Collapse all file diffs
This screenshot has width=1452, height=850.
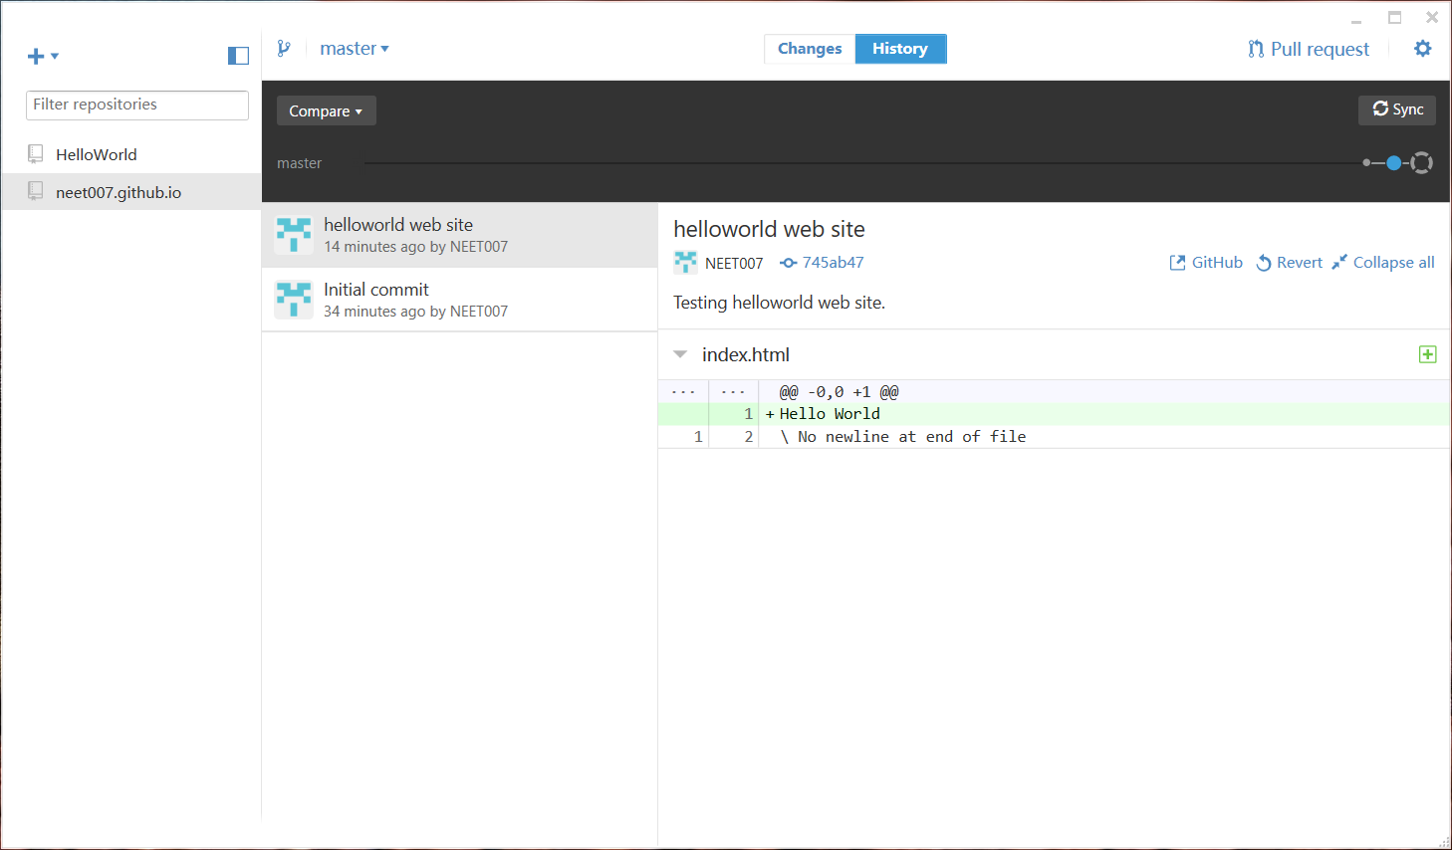tap(1383, 263)
